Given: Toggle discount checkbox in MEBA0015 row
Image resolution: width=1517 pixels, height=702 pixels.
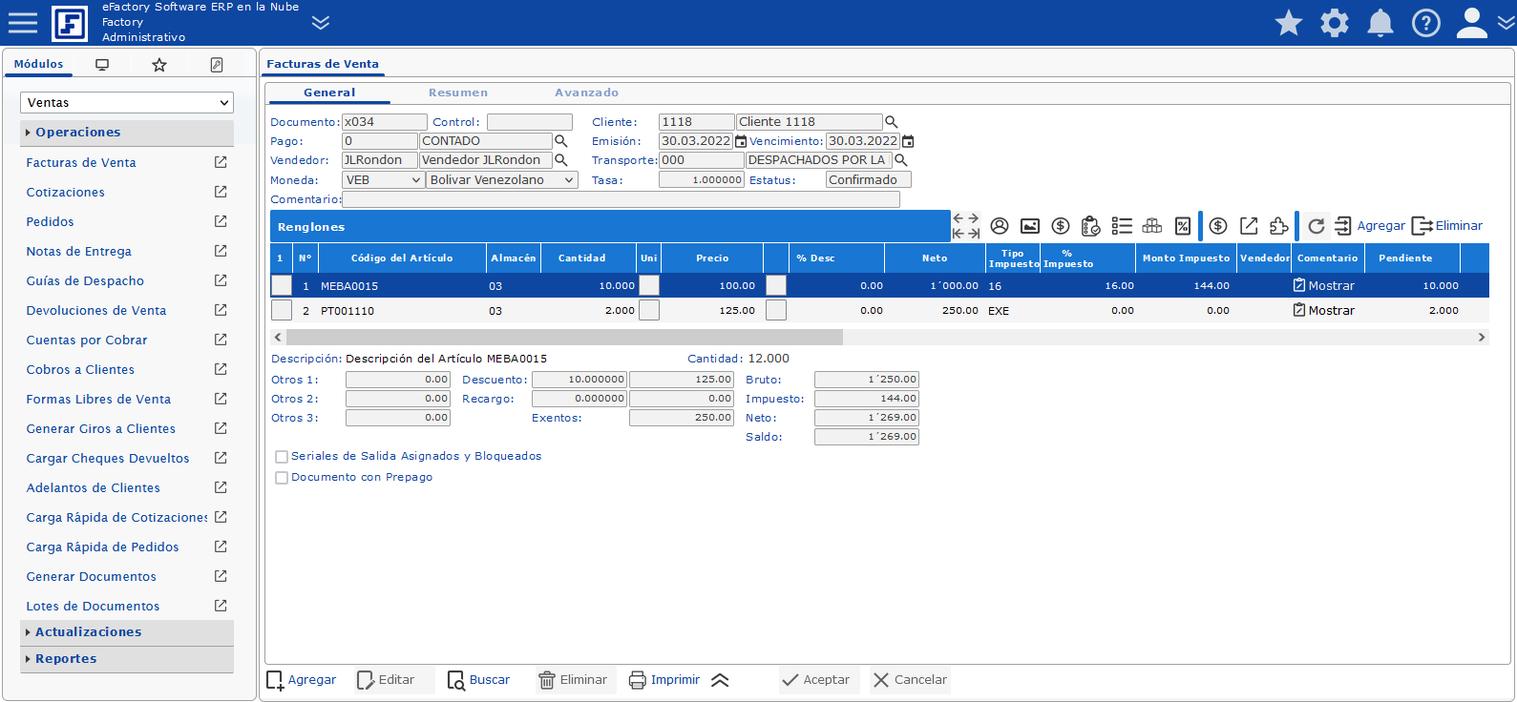Looking at the screenshot, I should [776, 285].
